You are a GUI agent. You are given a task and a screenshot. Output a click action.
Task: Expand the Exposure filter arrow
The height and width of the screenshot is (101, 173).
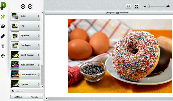(x=39, y=84)
